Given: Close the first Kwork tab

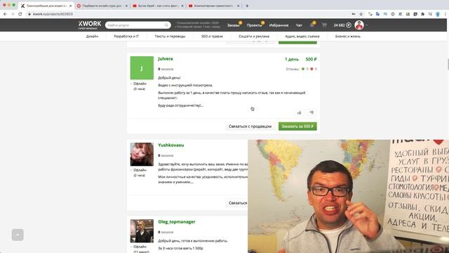Looking at the screenshot, I should [70, 6].
